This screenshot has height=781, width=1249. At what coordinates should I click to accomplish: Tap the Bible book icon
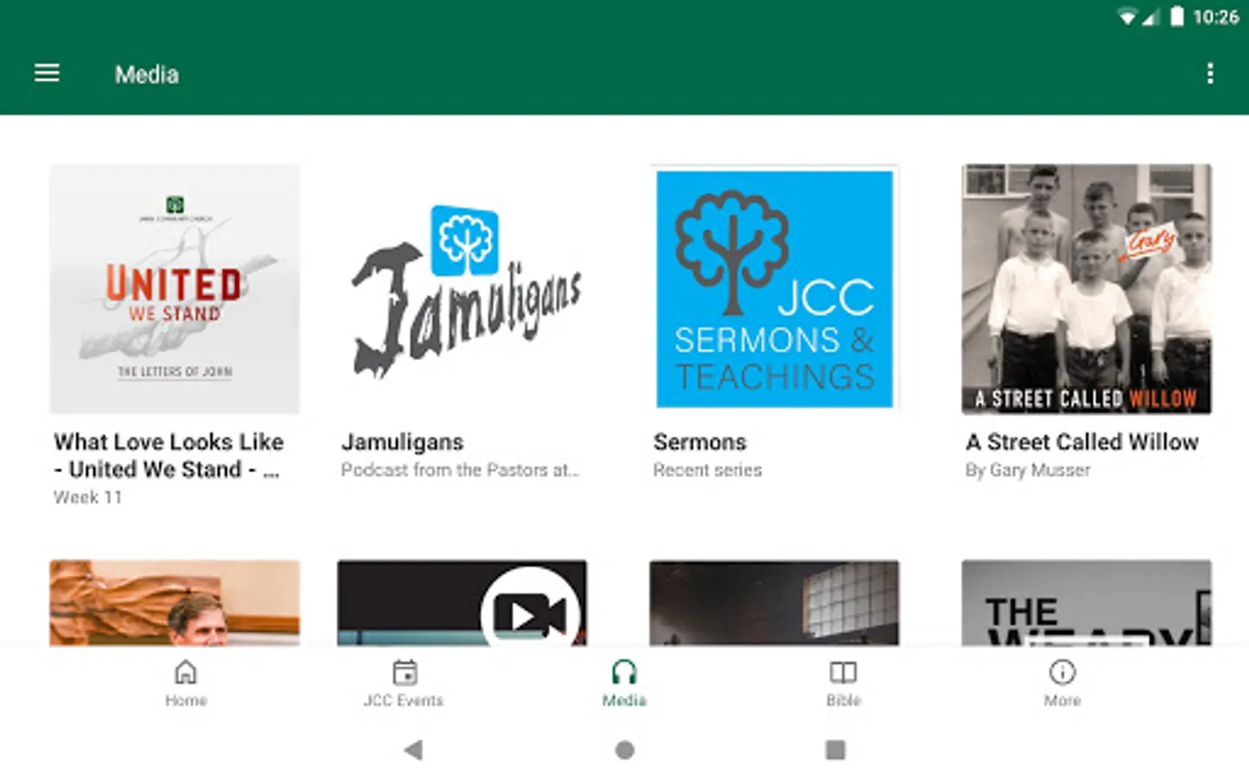[x=843, y=672]
